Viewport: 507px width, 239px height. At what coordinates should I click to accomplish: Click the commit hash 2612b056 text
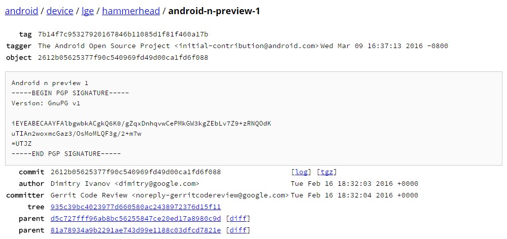[x=136, y=172]
